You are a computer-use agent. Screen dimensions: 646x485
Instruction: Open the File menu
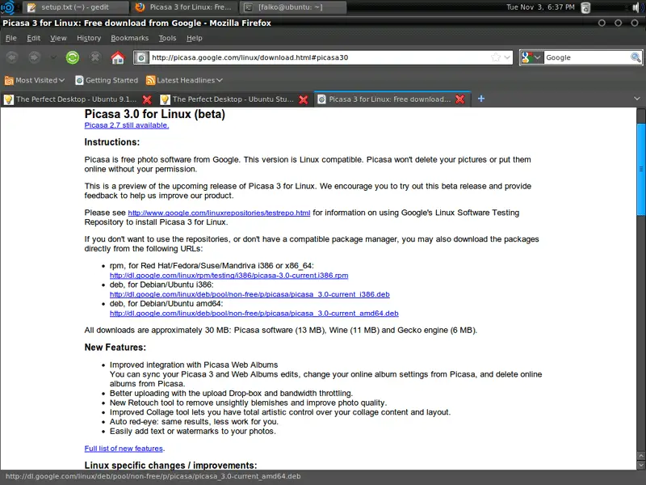tap(11, 38)
